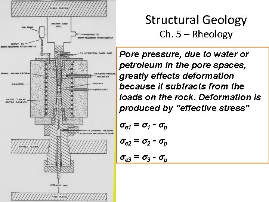Select the line "Pore pressure, due to water or"
Image resolution: width=269 pixels, height=202 pixels.
[184, 55]
